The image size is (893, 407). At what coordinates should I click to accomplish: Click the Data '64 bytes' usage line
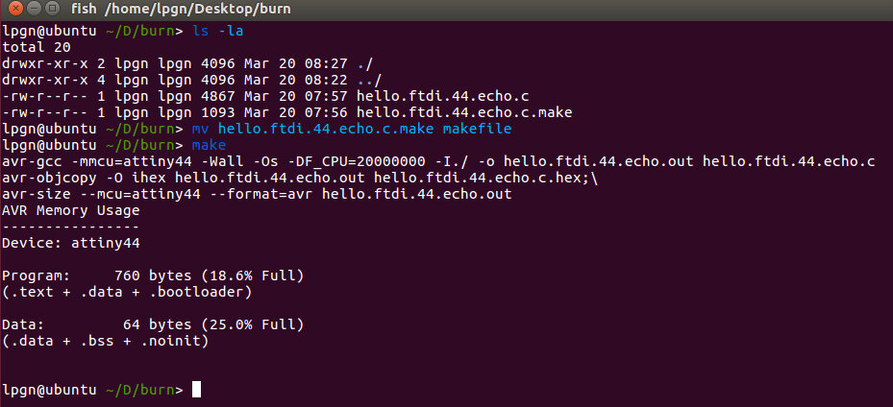[153, 325]
